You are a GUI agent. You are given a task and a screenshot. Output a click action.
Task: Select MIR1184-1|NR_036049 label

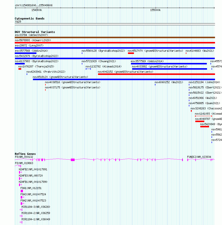click(x=36, y=220)
